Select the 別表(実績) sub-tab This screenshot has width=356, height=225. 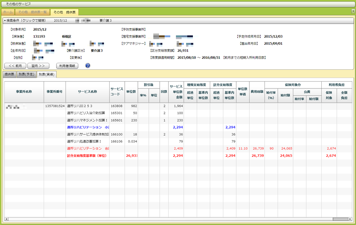tap(47, 74)
